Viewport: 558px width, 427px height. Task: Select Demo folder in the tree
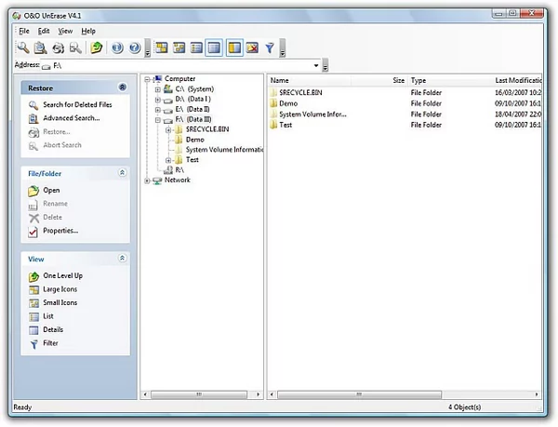click(194, 140)
